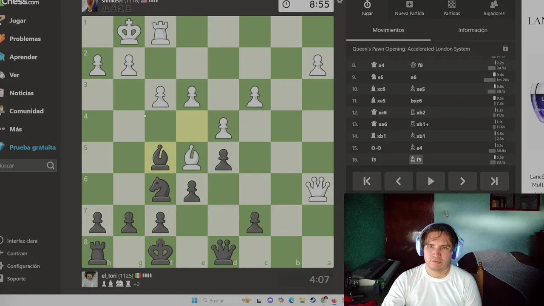Click the black king on f8
Viewport: 544px width, 306px height.
click(x=160, y=252)
